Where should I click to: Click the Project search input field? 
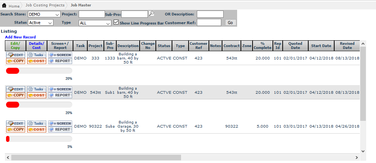pos(91,14)
